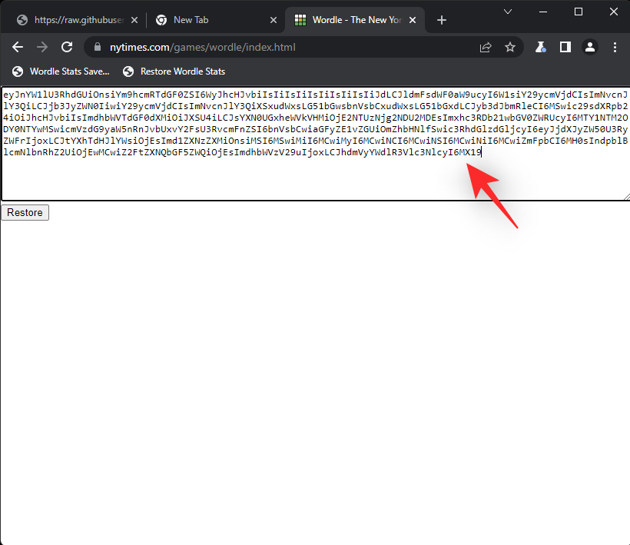
Task: Open a new tab with plus button
Action: pyautogui.click(x=442, y=20)
